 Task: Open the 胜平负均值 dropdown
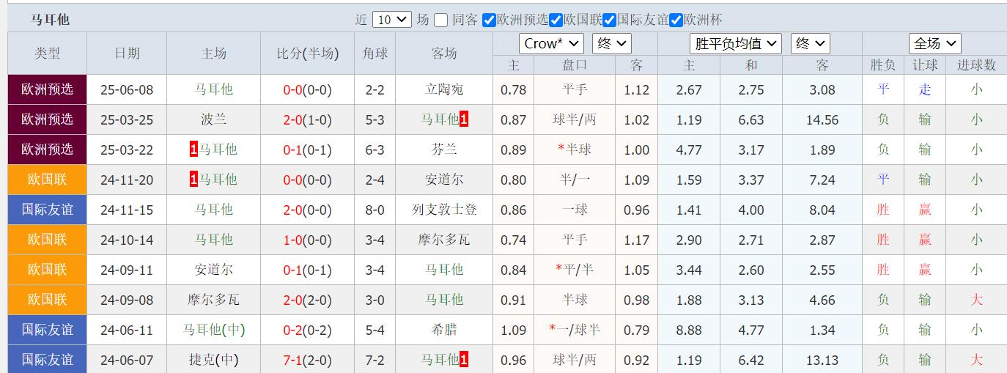coord(736,44)
